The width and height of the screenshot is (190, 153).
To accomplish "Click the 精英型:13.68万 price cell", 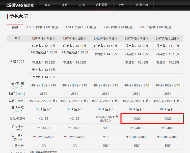I will pos(105,46).
